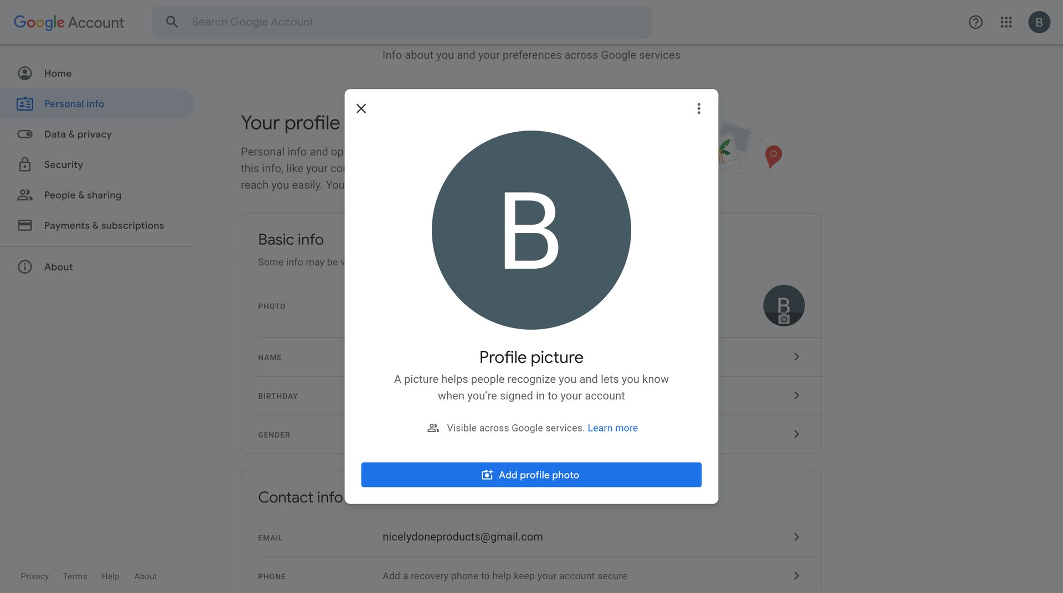Screen dimensions: 1063x593
Task: Click the search magnifier icon
Action: pyautogui.click(x=172, y=22)
